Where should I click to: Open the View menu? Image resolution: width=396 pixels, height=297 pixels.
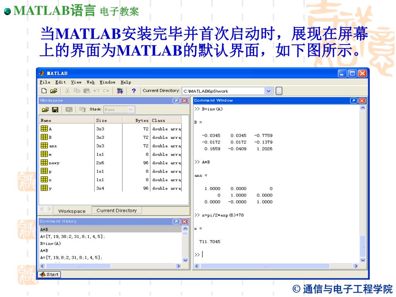click(76, 82)
